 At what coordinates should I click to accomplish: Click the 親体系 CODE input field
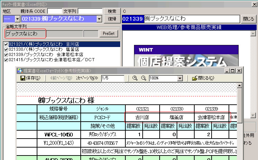(x=55, y=11)
